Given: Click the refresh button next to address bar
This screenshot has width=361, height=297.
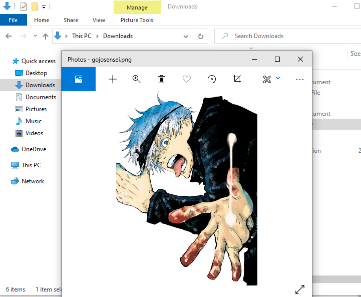Looking at the screenshot, I should click(x=200, y=36).
